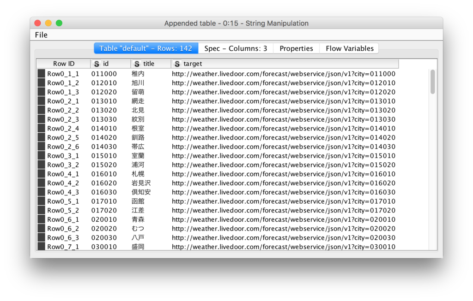The image size is (473, 301).
Task: Click title cell 札幌
Action: point(138,174)
